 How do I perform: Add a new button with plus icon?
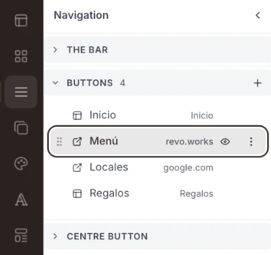(x=257, y=83)
